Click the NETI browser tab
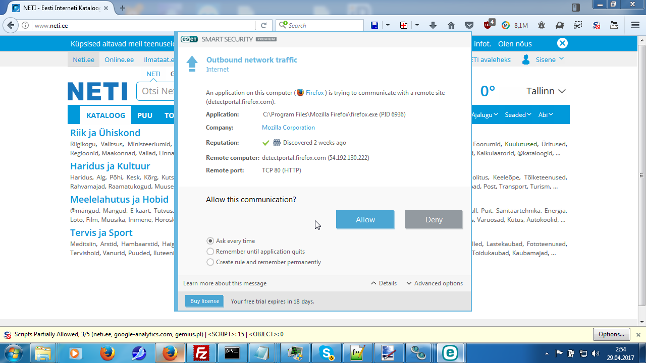The width and height of the screenshot is (646, 363). click(61, 8)
